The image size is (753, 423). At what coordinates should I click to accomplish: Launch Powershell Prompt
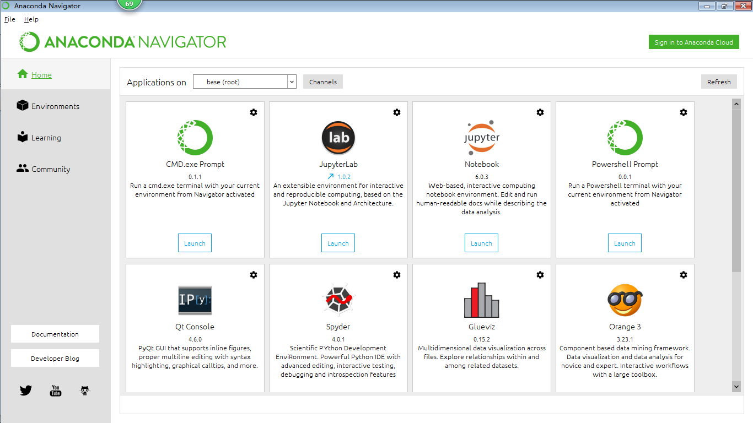point(625,243)
